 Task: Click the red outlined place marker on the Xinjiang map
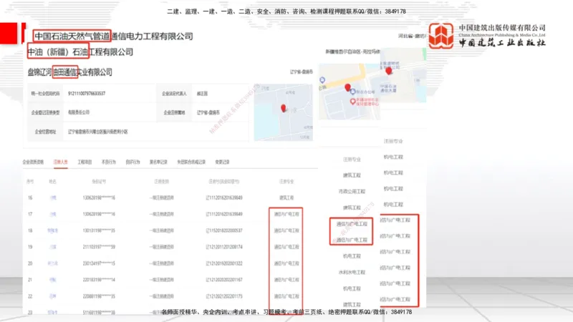[x=352, y=102]
